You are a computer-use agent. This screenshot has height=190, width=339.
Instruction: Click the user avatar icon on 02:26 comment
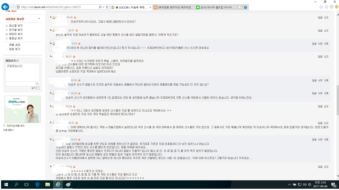[x=54, y=17]
